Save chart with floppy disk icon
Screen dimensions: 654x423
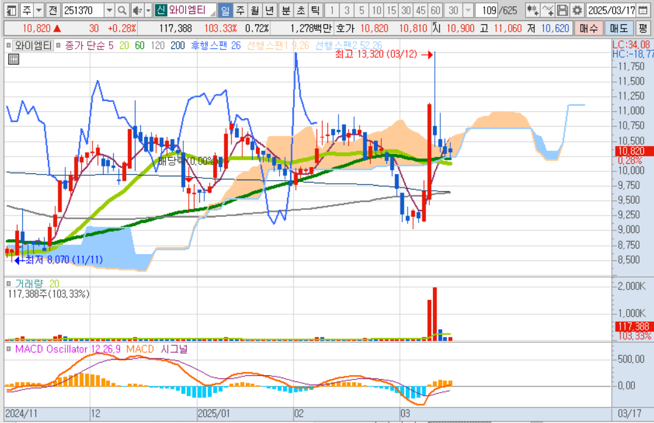562,10
